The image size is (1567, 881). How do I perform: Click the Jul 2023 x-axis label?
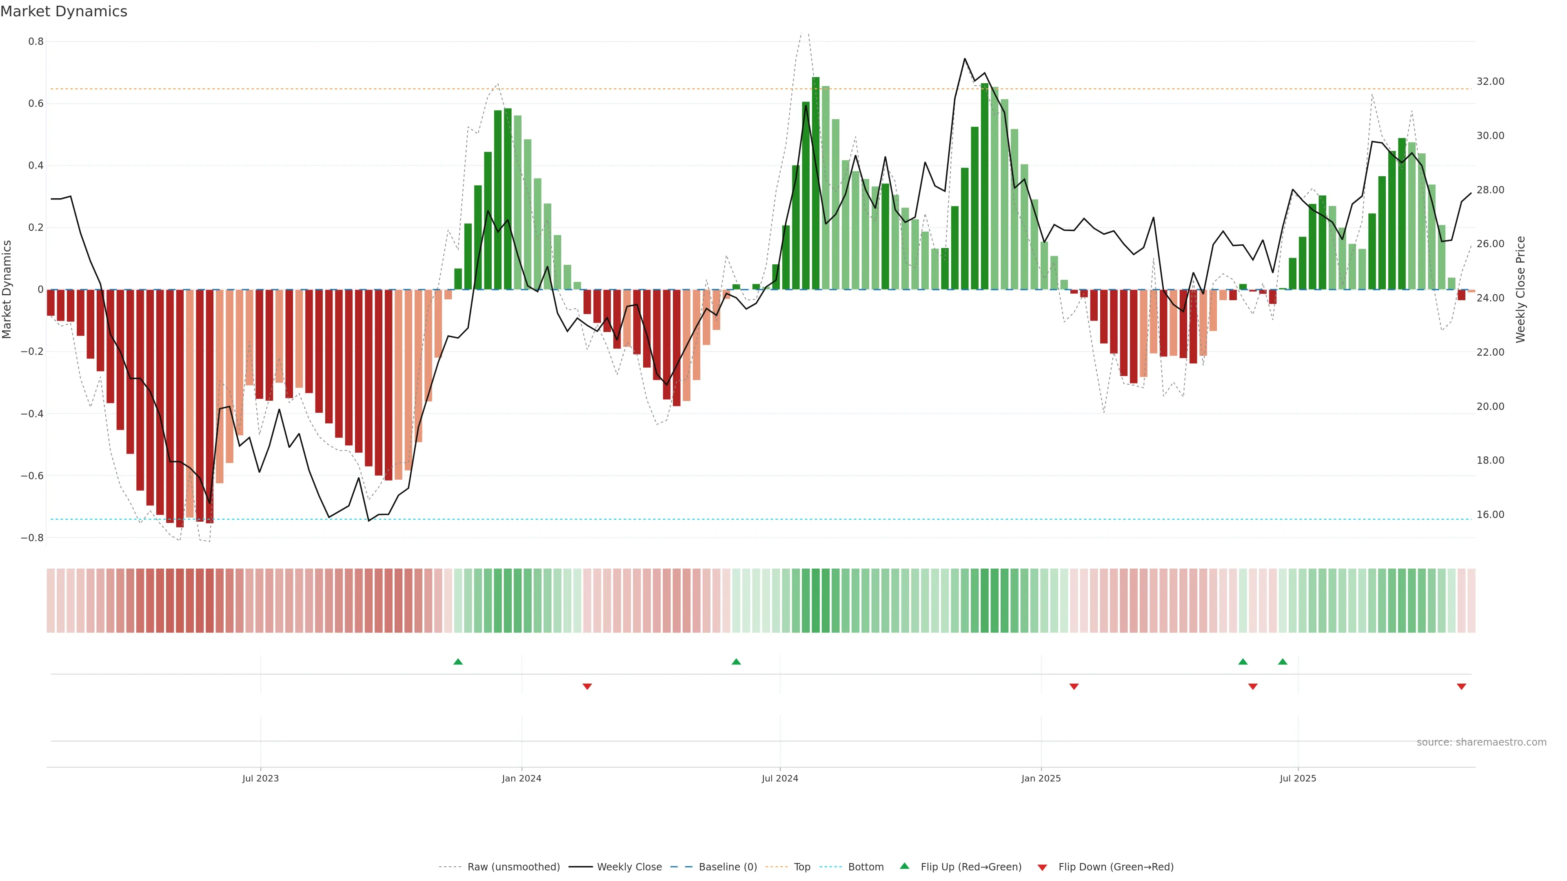click(x=260, y=778)
